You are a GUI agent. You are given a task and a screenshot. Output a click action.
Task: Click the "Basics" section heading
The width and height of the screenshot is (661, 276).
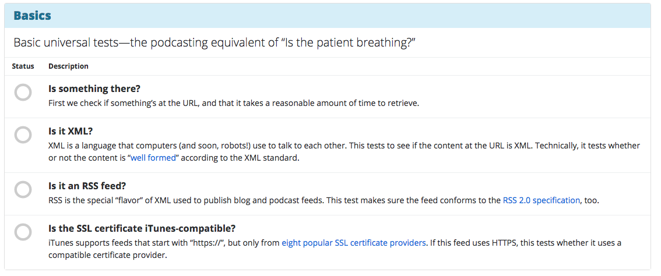(33, 16)
